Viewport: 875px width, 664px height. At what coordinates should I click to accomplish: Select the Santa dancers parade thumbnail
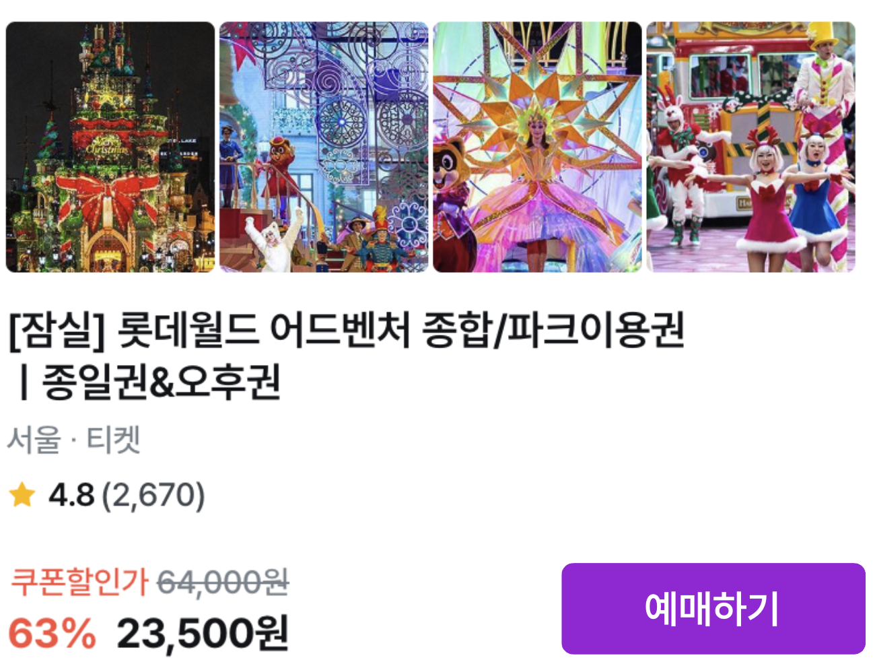point(750,147)
